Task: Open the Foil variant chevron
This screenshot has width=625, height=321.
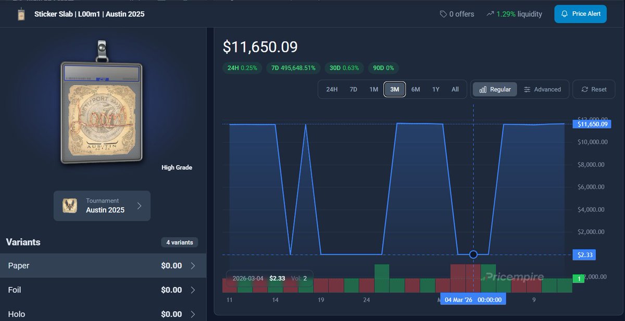Action: pos(193,290)
